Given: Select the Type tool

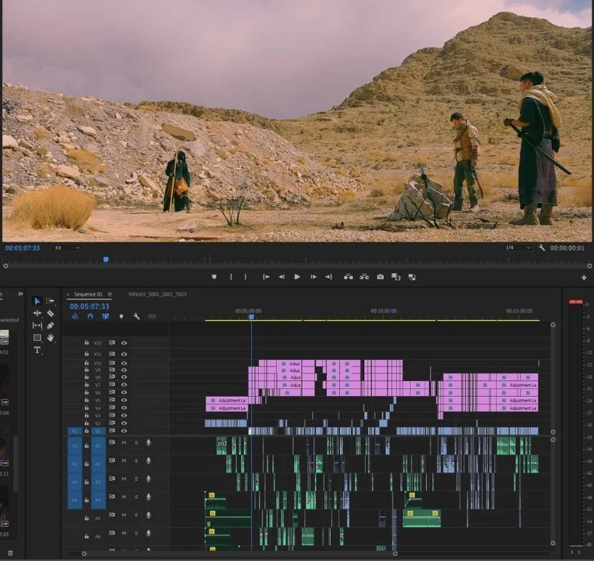Looking at the screenshot, I should 37,350.
